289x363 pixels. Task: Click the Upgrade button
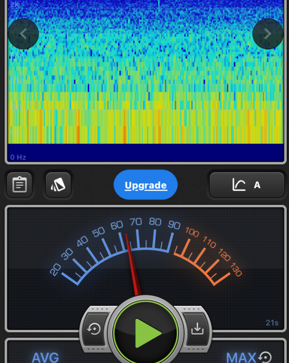[x=146, y=185]
